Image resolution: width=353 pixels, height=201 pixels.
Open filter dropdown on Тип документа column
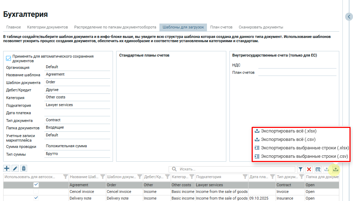pyautogui.click(x=301, y=177)
